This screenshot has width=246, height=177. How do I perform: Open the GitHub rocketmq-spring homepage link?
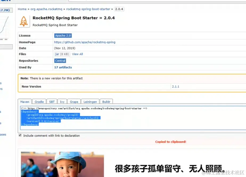coord(85,42)
